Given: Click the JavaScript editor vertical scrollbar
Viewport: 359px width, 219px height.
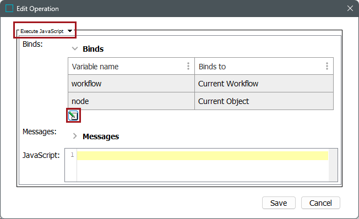Looking at the screenshot, I should click(333, 165).
